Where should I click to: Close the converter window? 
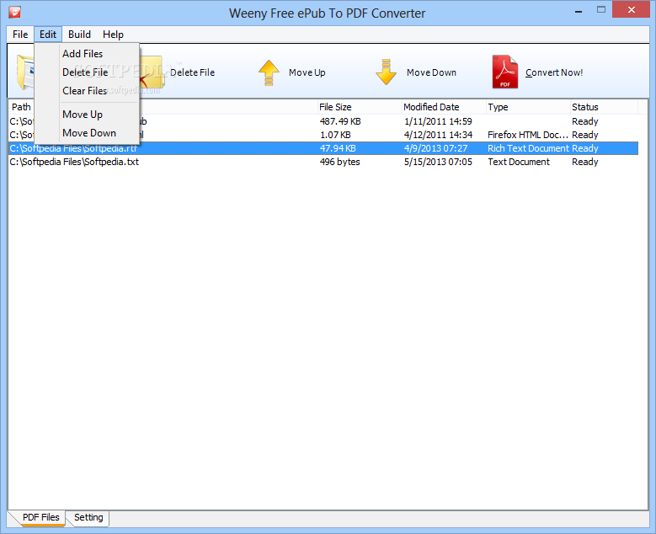coord(632,9)
